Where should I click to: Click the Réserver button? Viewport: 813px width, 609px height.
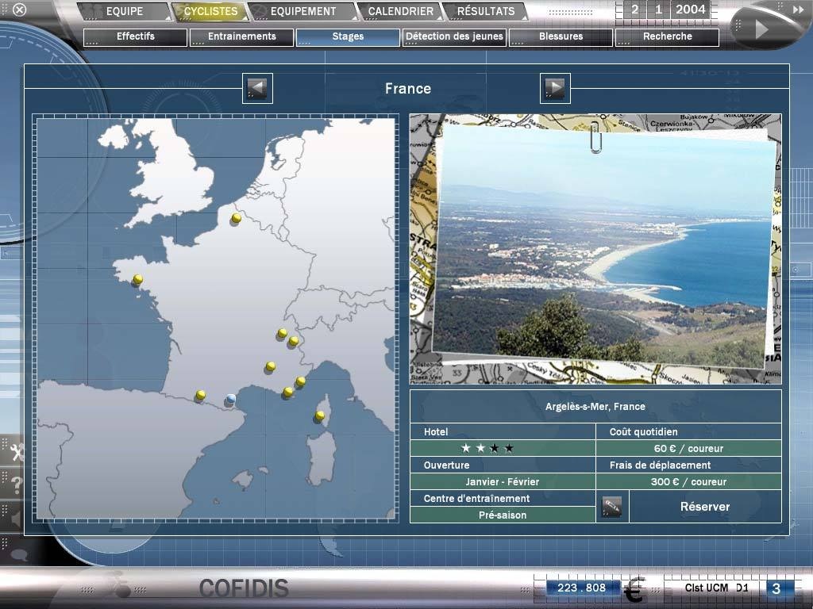(704, 506)
